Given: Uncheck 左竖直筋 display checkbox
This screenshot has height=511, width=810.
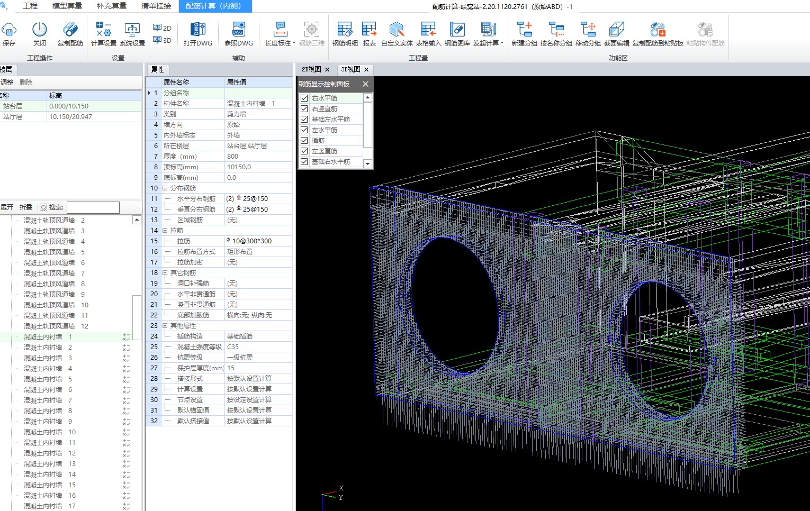Looking at the screenshot, I should (x=304, y=151).
